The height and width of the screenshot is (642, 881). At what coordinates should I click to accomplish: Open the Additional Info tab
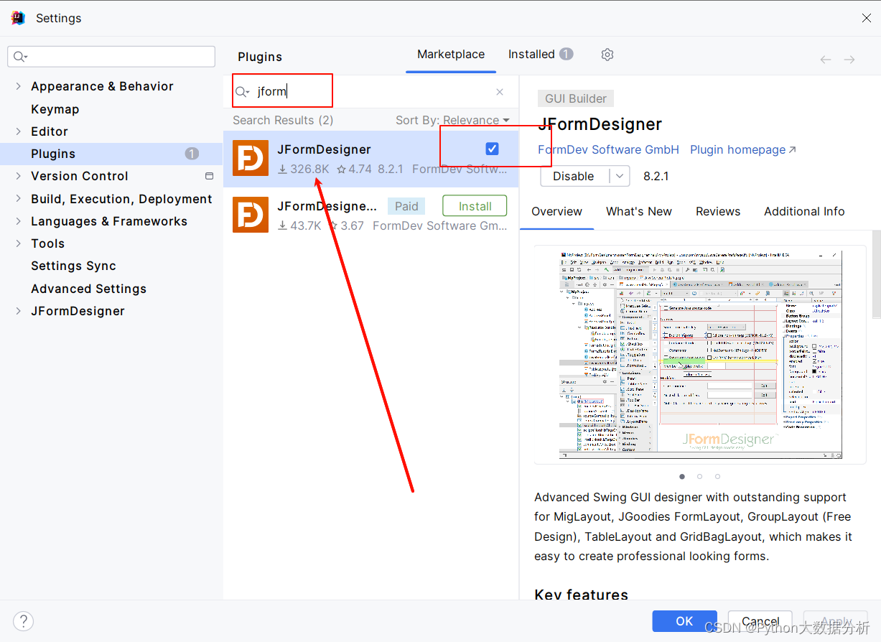pos(804,212)
